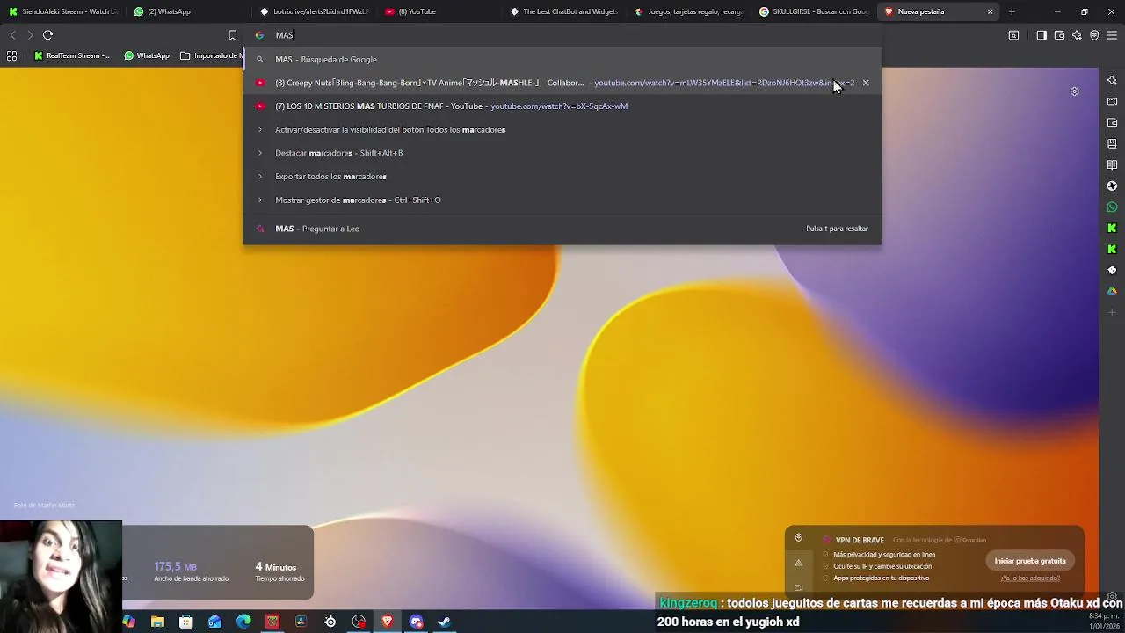Viewport: 1125px width, 633px height.
Task: Click the Brave VPN shield toolbar icon
Action: pos(1094,35)
